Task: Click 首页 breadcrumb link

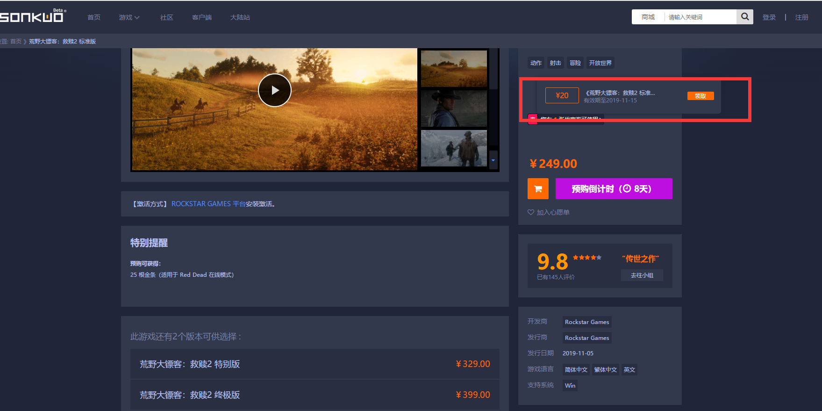Action: click(16, 42)
